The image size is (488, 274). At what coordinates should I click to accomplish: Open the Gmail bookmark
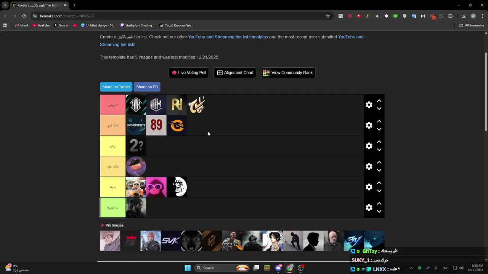pos(21,25)
